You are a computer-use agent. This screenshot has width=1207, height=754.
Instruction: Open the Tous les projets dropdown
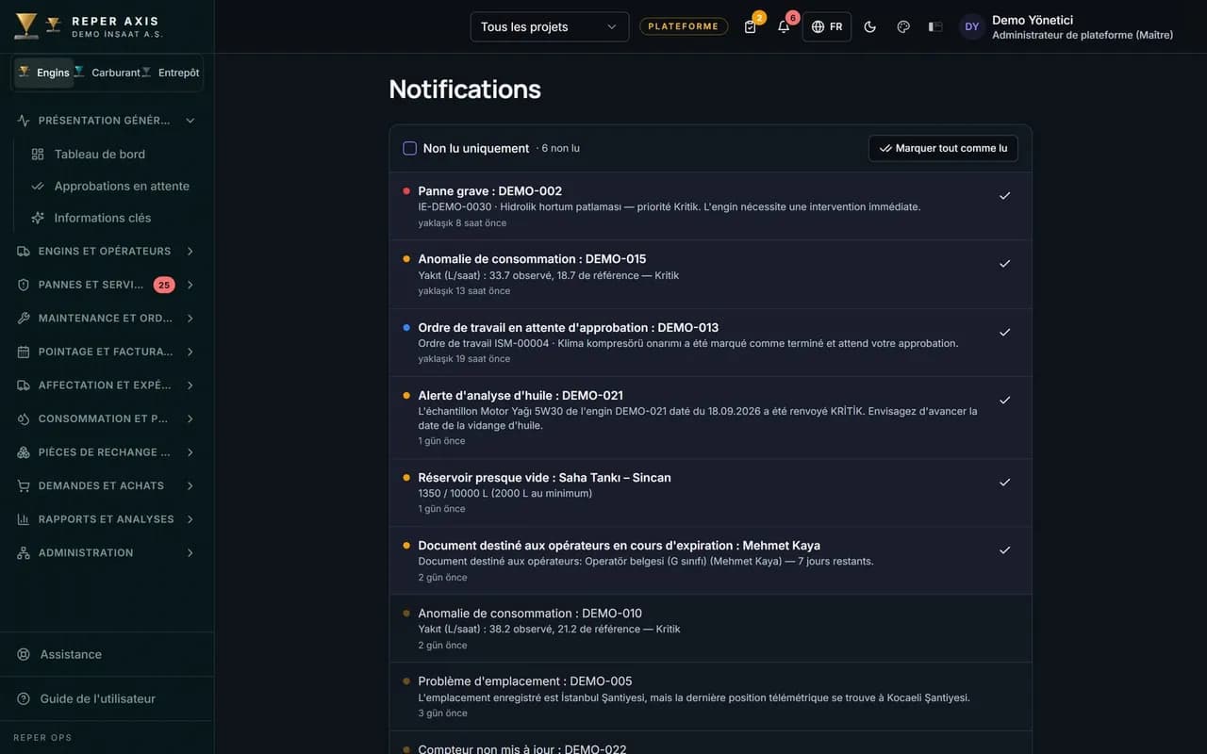click(x=550, y=26)
